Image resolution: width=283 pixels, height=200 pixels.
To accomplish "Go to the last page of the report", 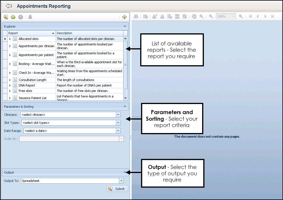I will tap(272, 17).
